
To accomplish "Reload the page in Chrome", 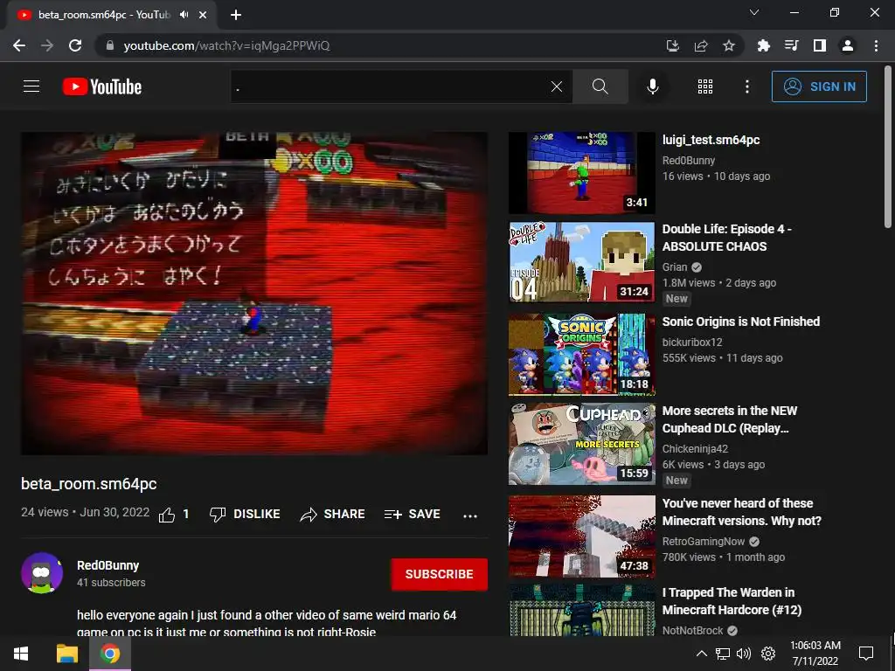I will [75, 45].
